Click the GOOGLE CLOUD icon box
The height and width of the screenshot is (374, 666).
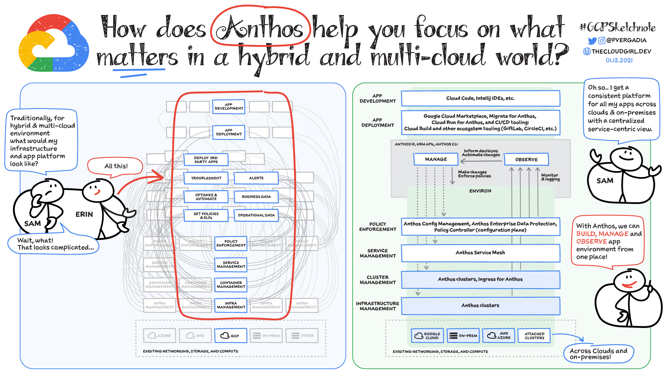tap(428, 336)
